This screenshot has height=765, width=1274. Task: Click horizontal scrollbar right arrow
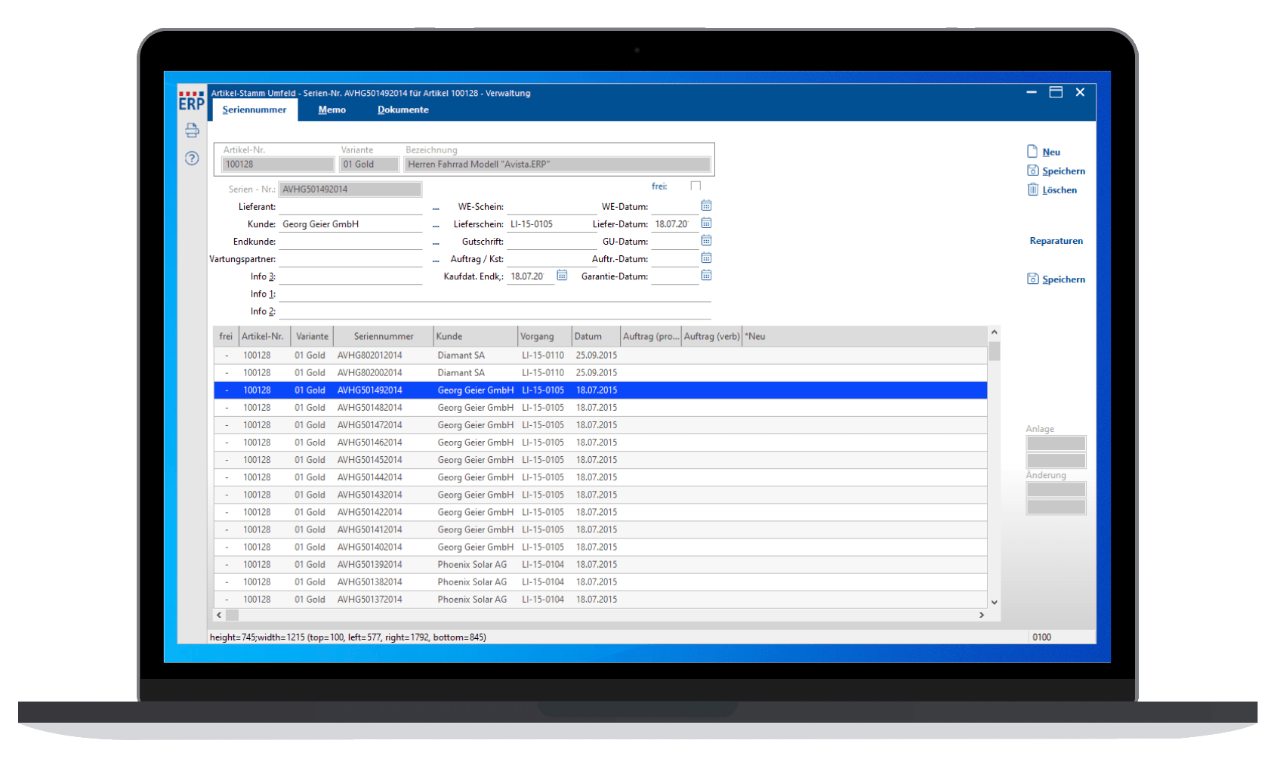click(981, 615)
